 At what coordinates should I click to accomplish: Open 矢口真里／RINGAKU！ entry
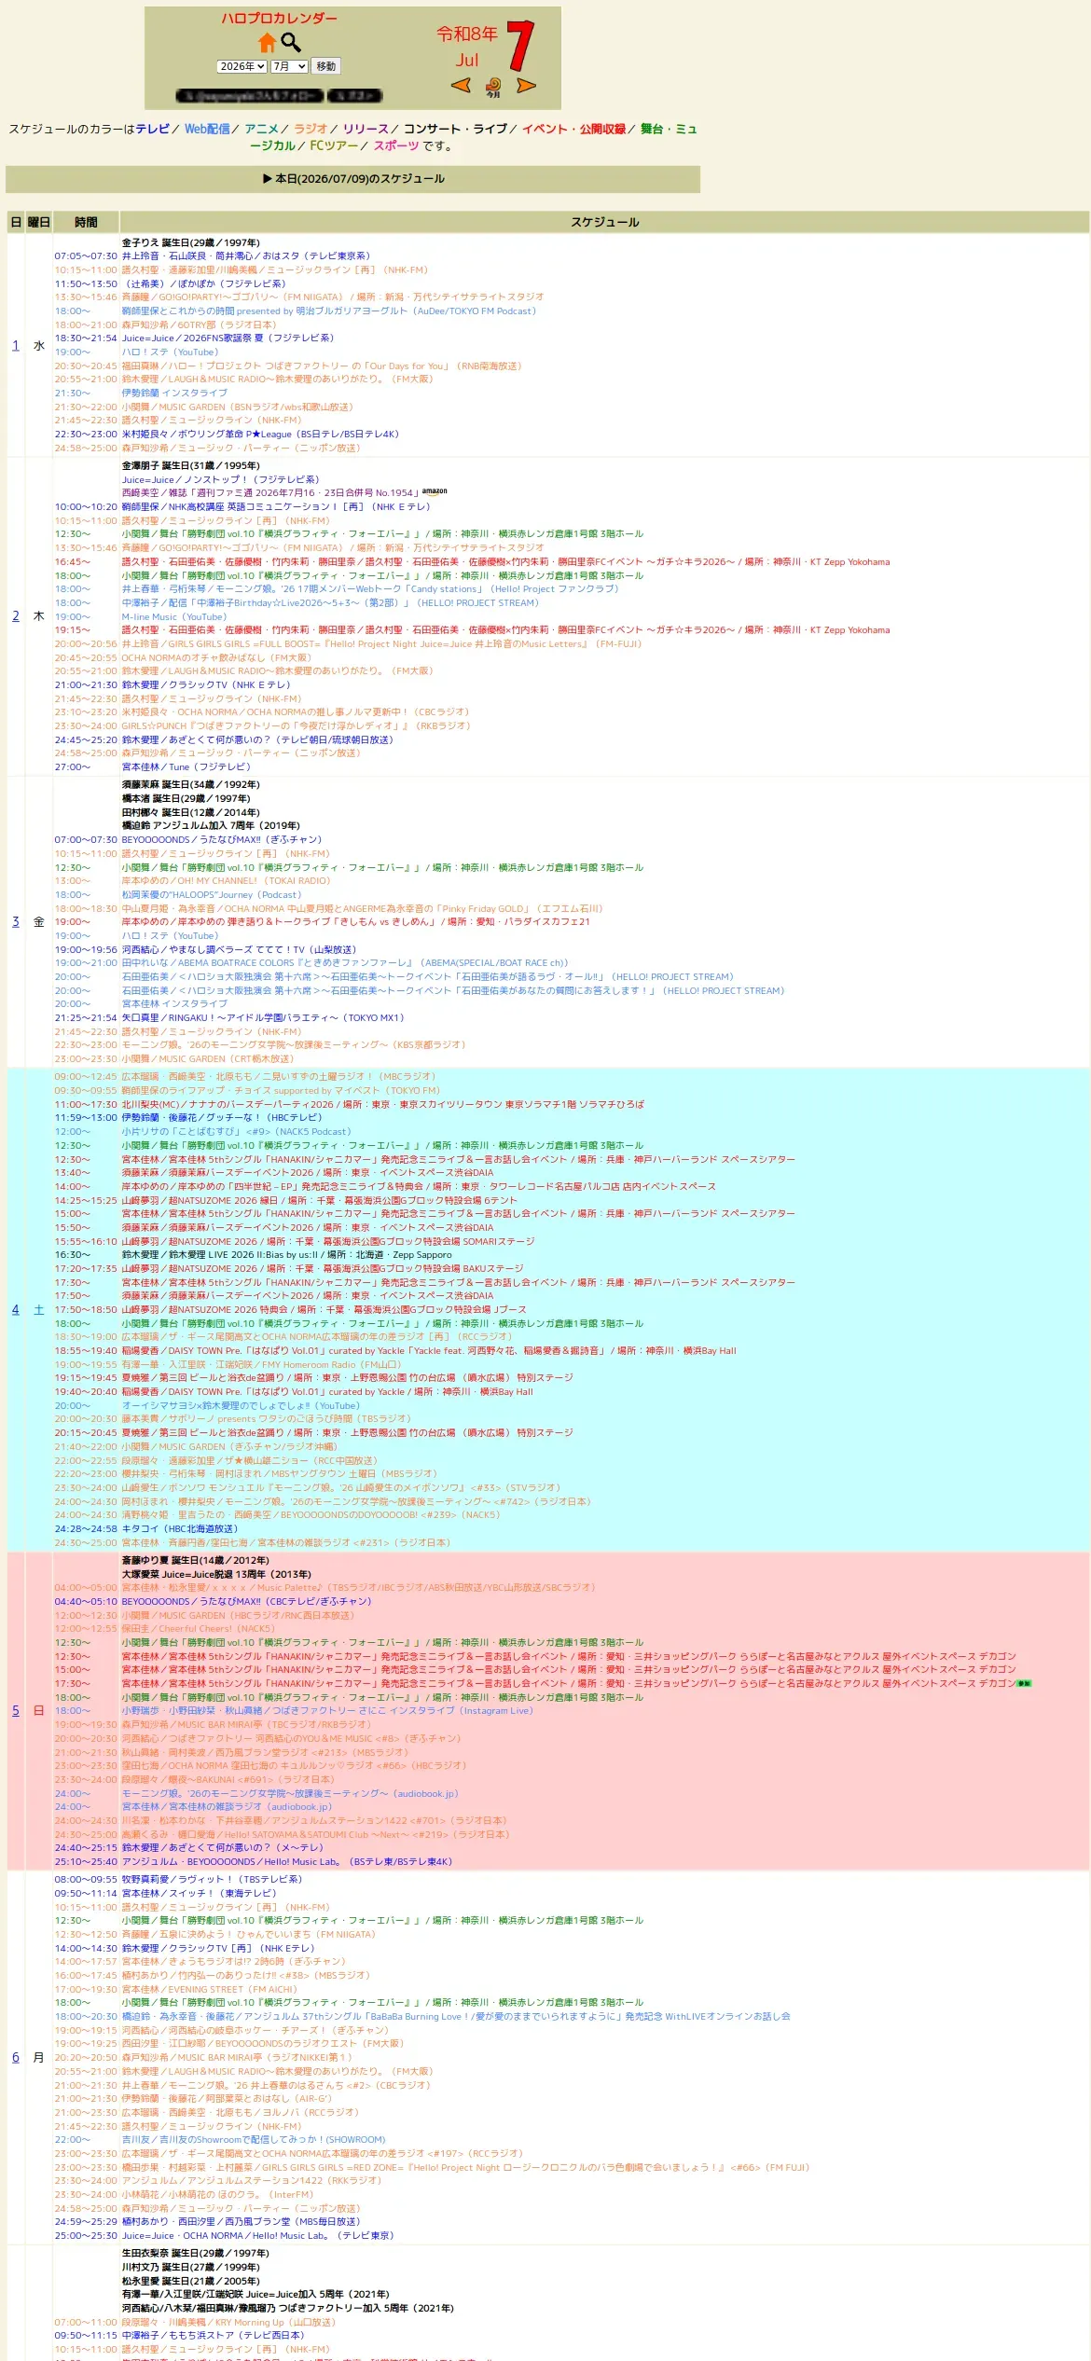[263, 1018]
